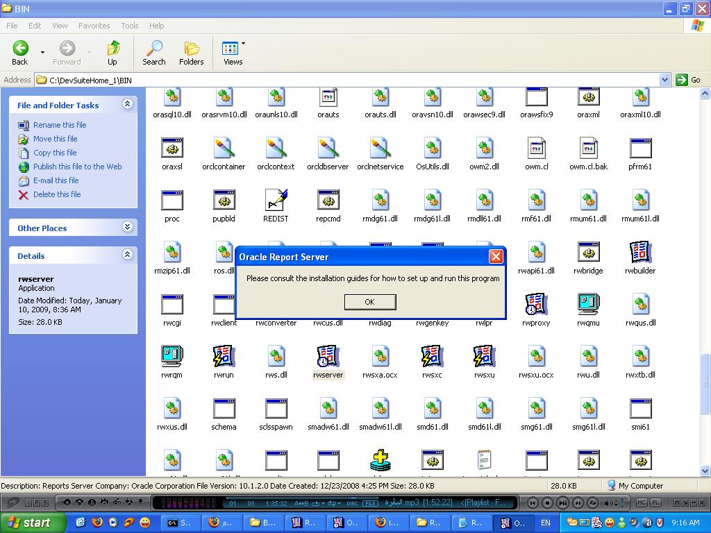
Task: Click the Windows Start button
Action: (33, 523)
